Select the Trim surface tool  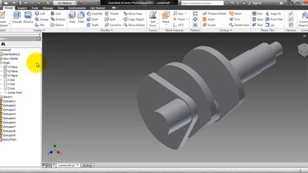click(x=234, y=19)
